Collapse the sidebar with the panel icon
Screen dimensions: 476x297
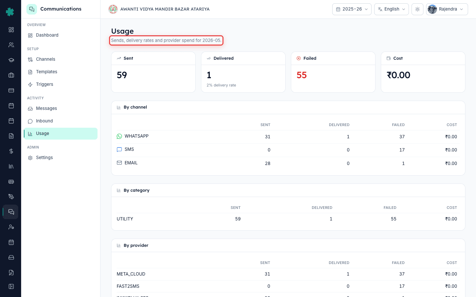(x=11, y=286)
